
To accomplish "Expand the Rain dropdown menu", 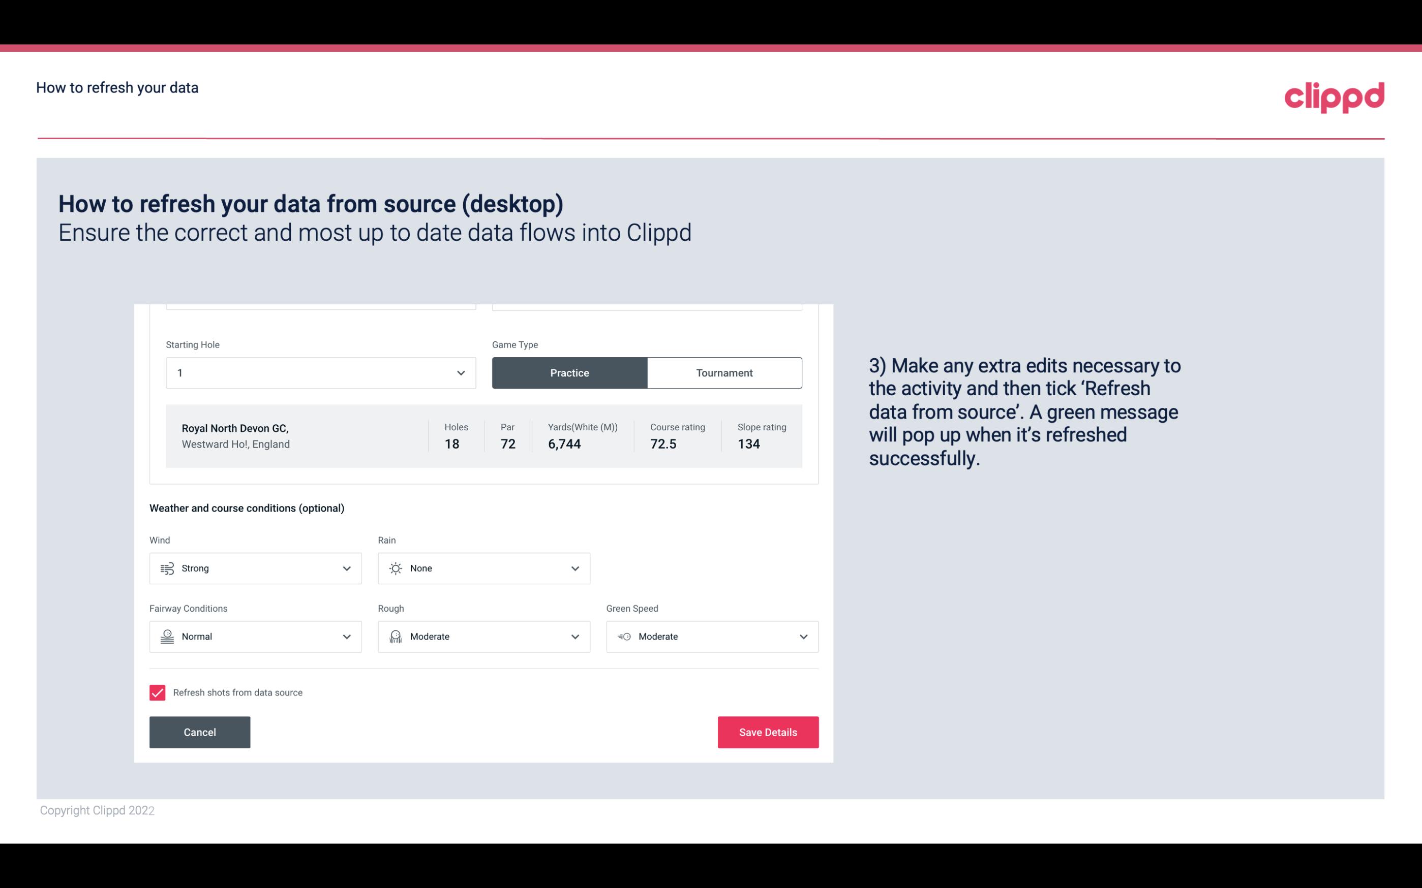I will pyautogui.click(x=573, y=568).
